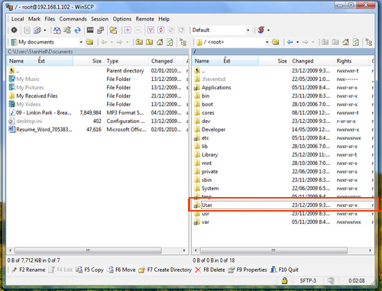Viewport: 382px width, 291px height.
Task: Open the Local menu
Action: click(18, 19)
